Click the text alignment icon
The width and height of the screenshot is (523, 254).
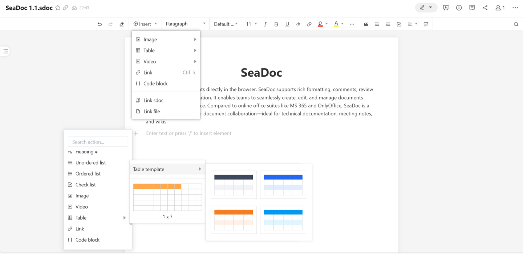pyautogui.click(x=410, y=24)
